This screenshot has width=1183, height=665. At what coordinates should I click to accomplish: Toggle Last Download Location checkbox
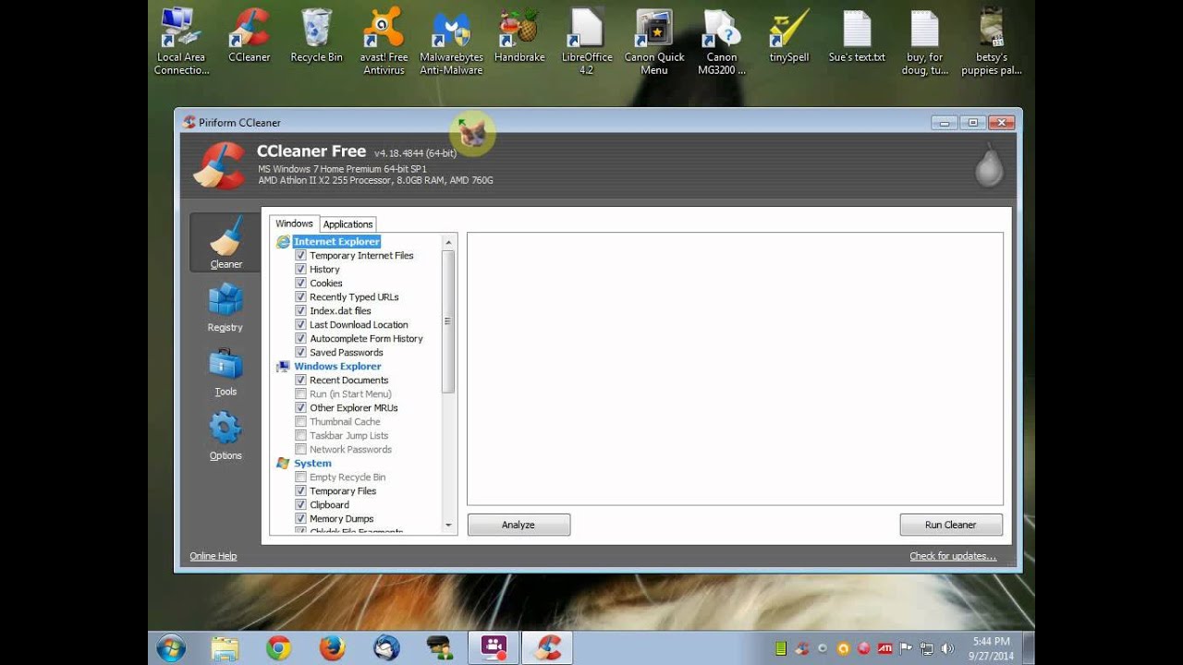coord(300,325)
